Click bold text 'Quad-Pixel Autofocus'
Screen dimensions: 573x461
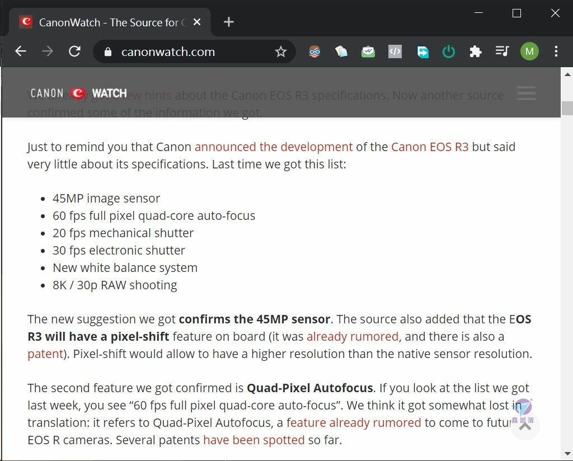(x=310, y=388)
